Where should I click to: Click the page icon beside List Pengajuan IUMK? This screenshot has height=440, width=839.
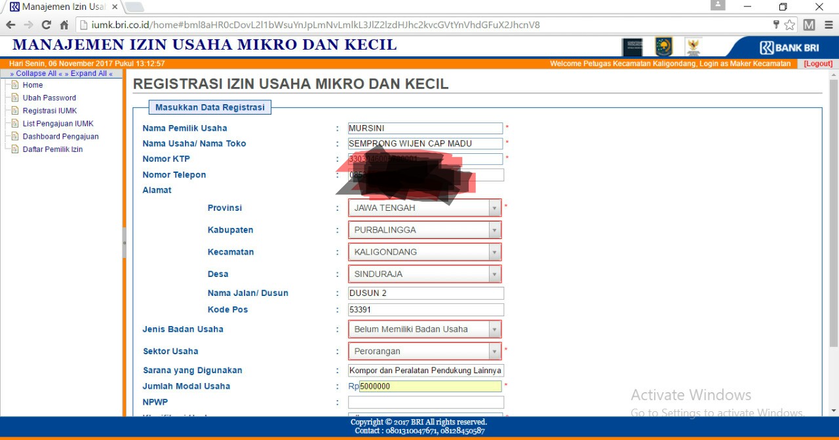(15, 124)
